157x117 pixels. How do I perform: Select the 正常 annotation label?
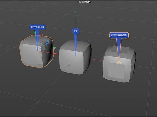(x=76, y=31)
